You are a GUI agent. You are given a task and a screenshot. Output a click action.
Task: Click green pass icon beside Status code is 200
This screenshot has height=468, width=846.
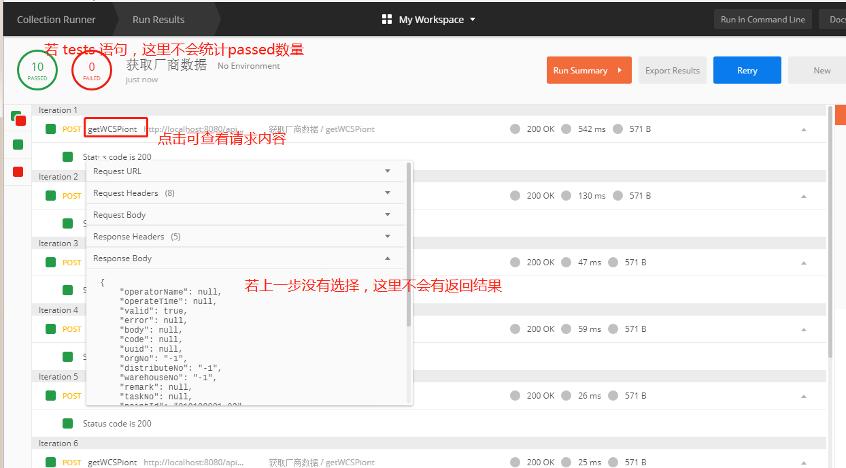pyautogui.click(x=67, y=156)
